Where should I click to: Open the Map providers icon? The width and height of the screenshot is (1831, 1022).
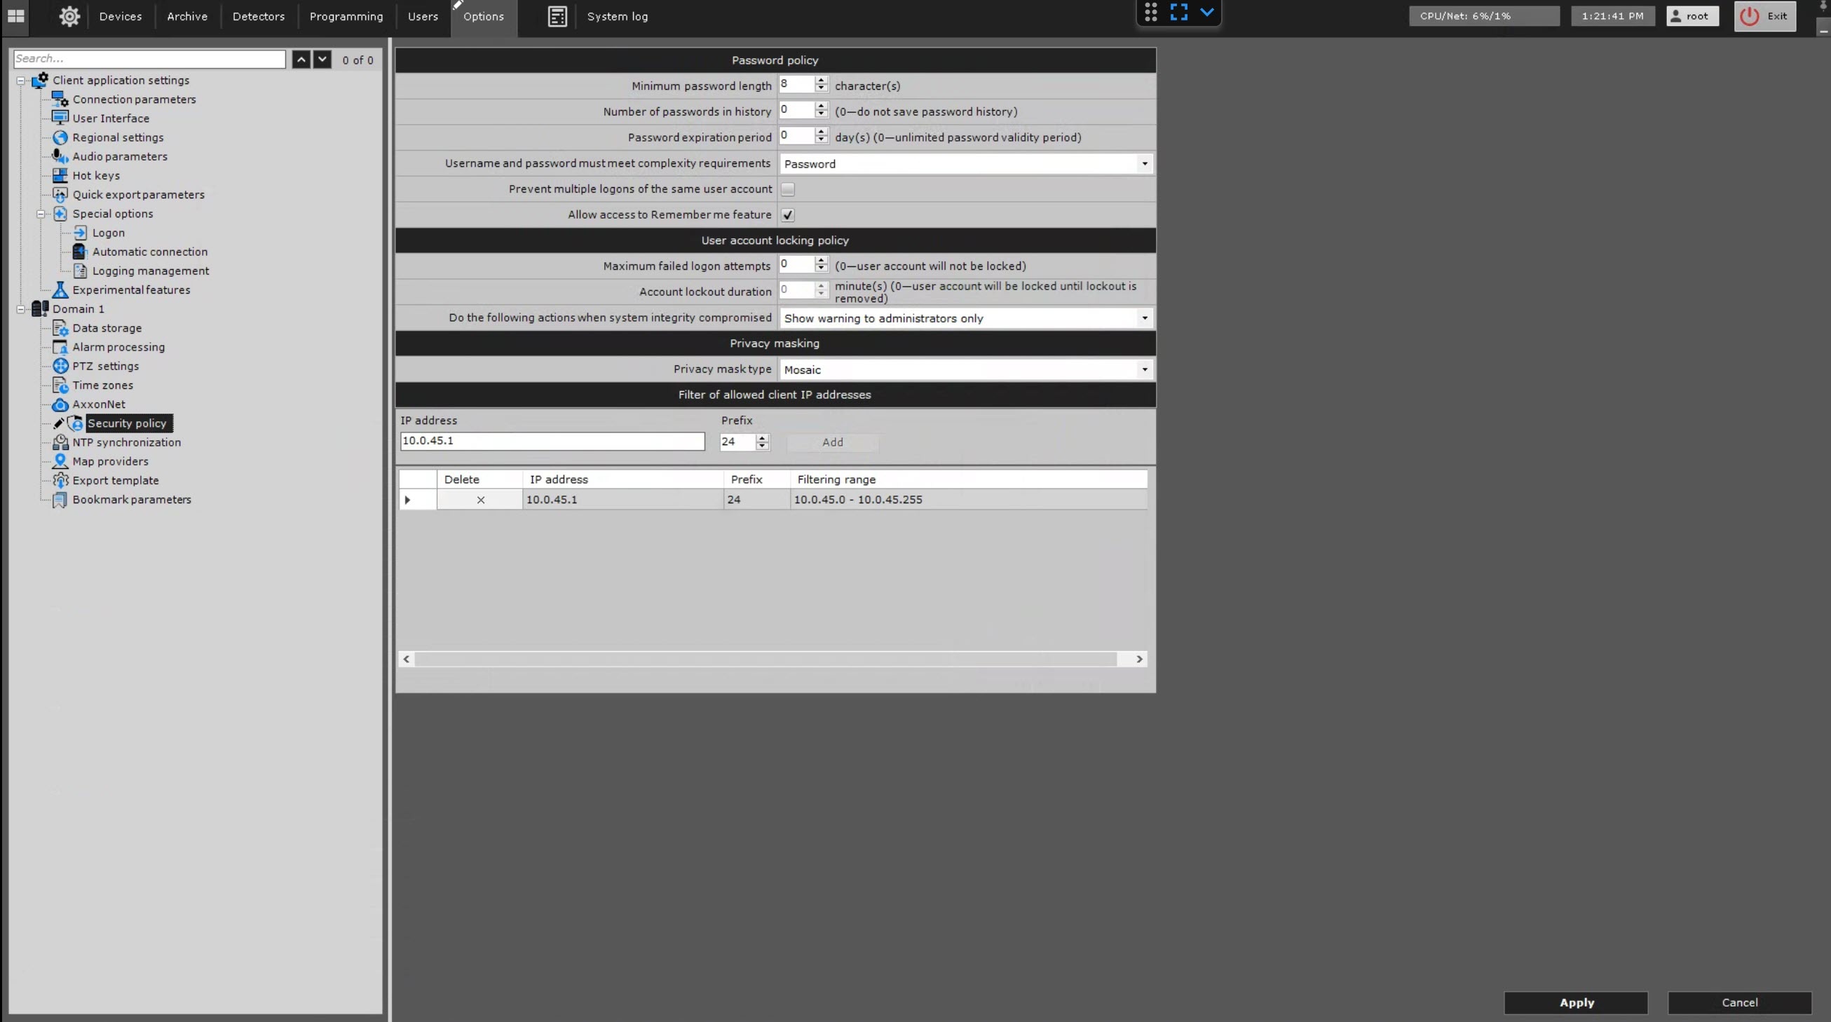[60, 461]
